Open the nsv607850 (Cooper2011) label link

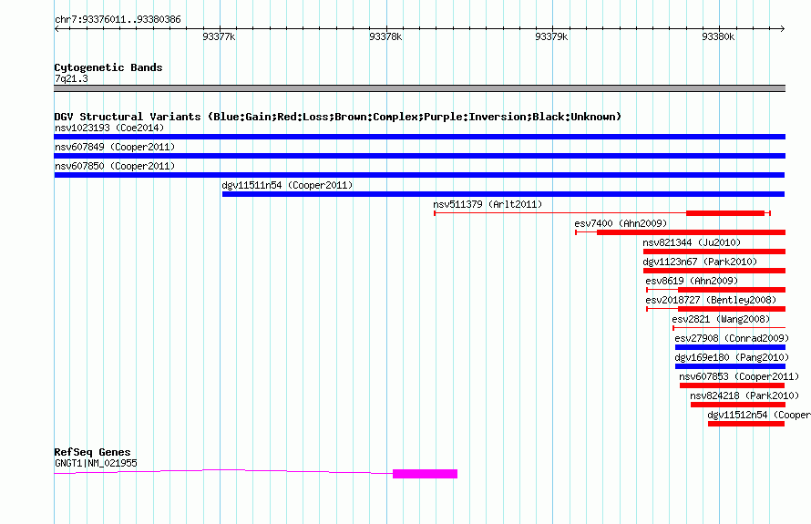[115, 166]
